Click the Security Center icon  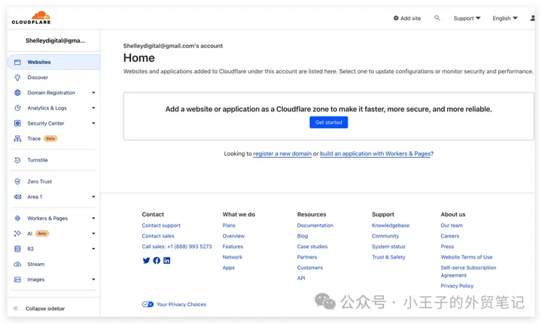(x=17, y=123)
